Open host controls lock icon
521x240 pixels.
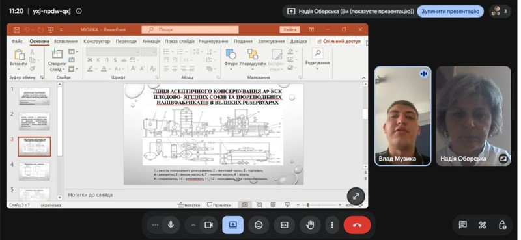coord(502,225)
